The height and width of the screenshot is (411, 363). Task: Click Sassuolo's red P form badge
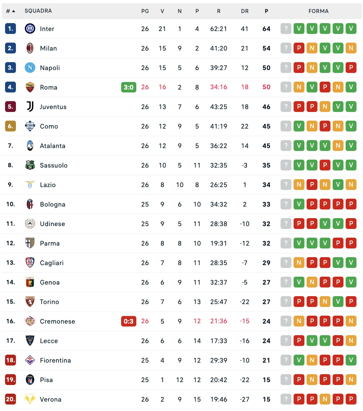325,165
